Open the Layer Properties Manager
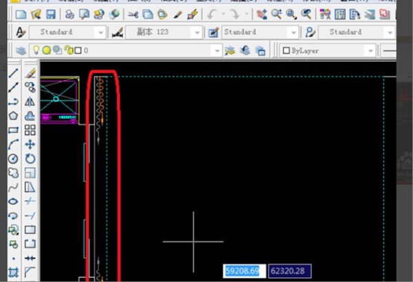This screenshot has width=413, height=282. click(20, 50)
